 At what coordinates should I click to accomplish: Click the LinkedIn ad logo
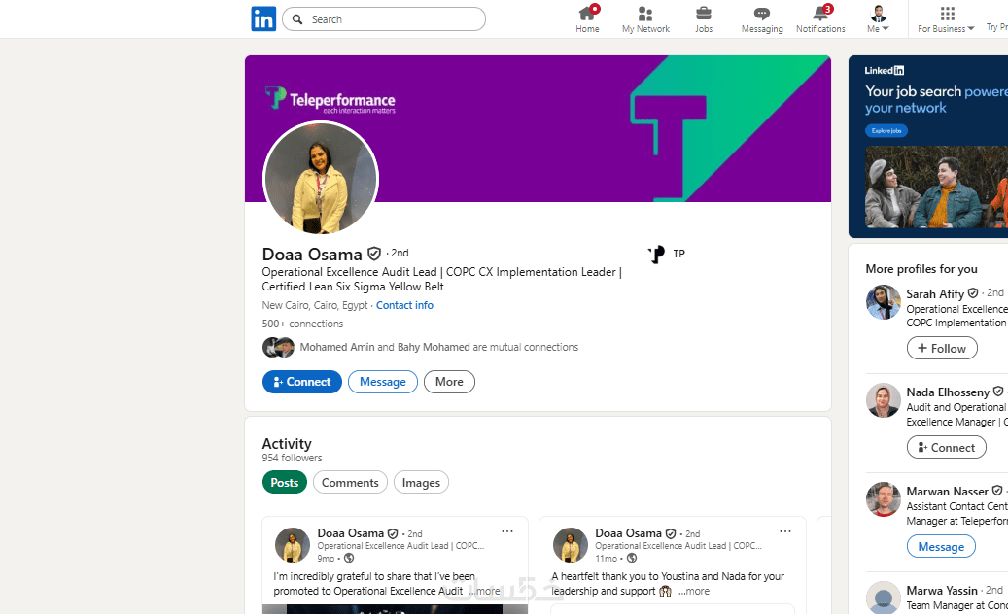click(884, 71)
